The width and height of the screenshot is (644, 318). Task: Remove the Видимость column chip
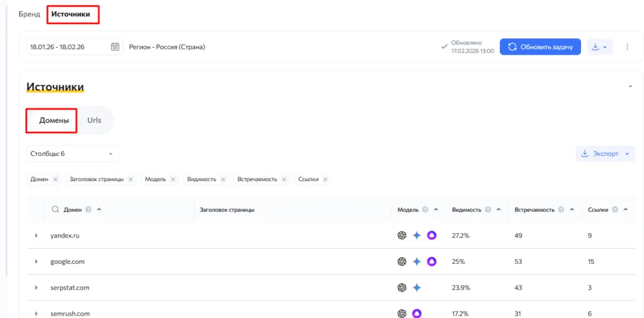pyautogui.click(x=223, y=179)
